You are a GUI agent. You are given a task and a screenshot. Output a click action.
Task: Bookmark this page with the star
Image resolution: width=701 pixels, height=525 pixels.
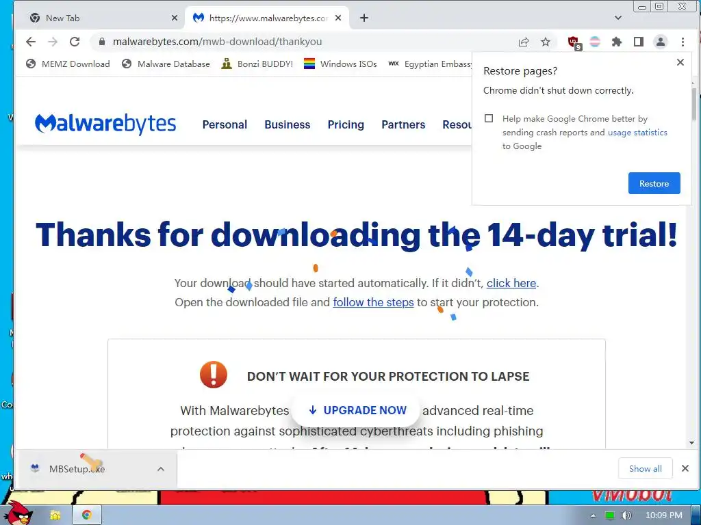click(546, 42)
